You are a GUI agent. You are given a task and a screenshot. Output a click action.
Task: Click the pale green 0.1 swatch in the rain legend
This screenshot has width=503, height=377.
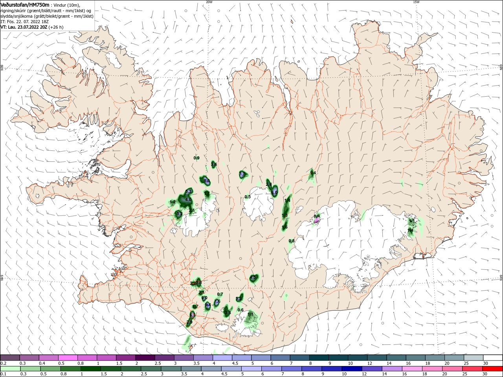[x=10, y=369]
